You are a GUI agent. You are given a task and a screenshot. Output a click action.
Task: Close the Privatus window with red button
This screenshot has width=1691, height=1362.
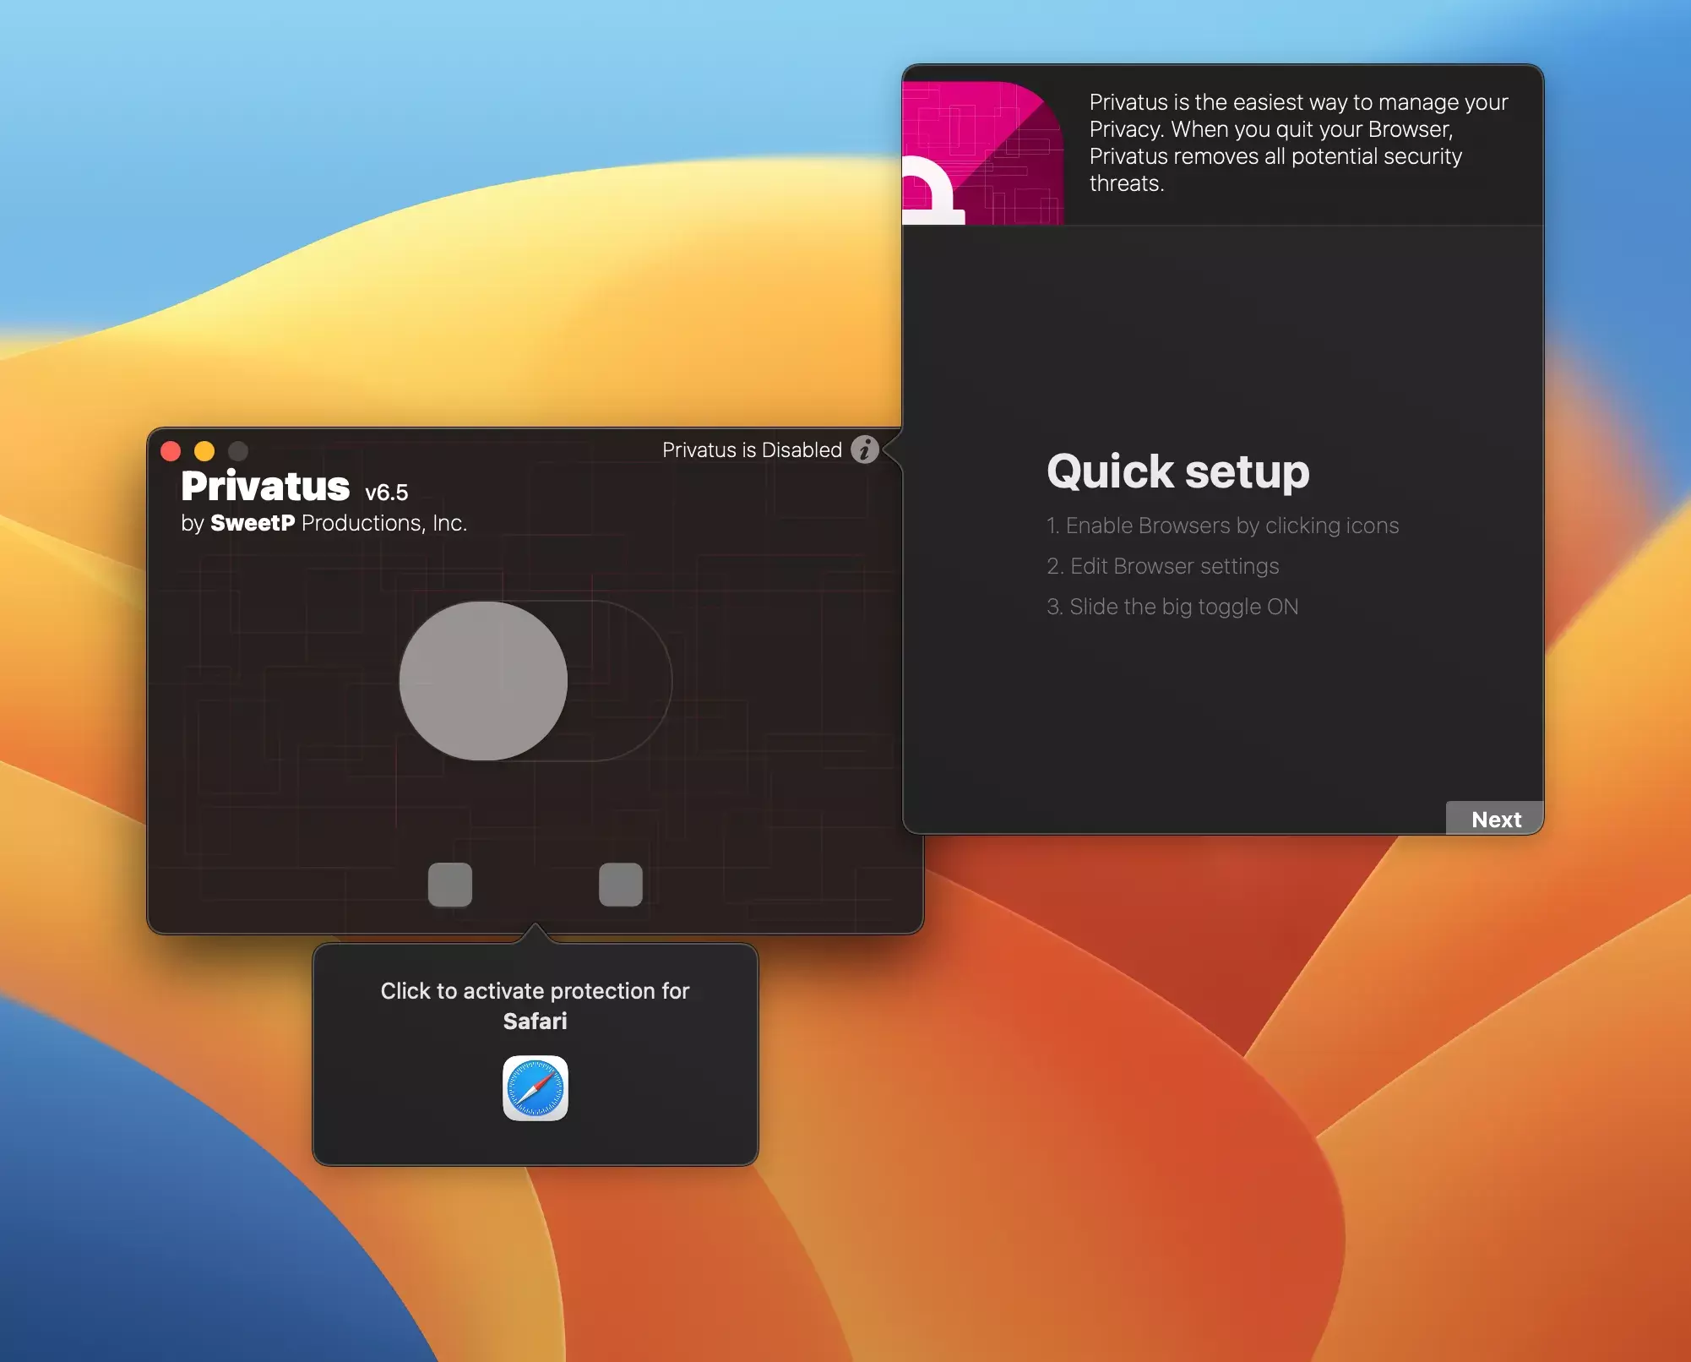click(171, 451)
